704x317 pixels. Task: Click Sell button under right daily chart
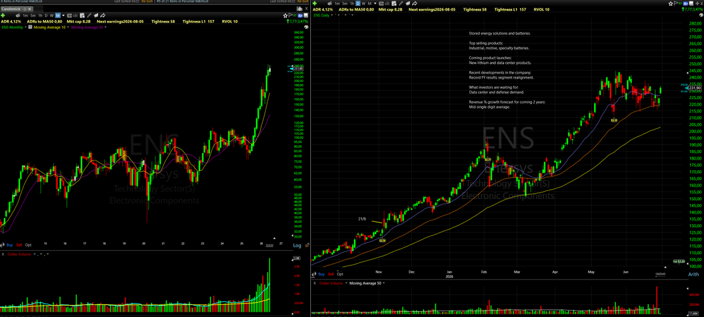(331, 274)
